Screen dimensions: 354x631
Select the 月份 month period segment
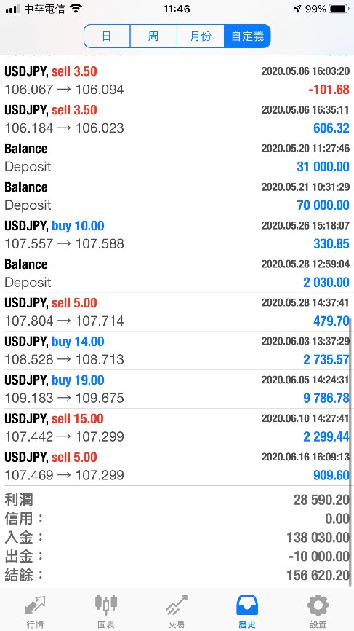[201, 36]
